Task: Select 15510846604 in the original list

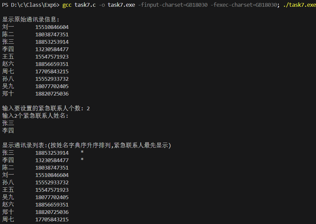Action: coord(52,27)
